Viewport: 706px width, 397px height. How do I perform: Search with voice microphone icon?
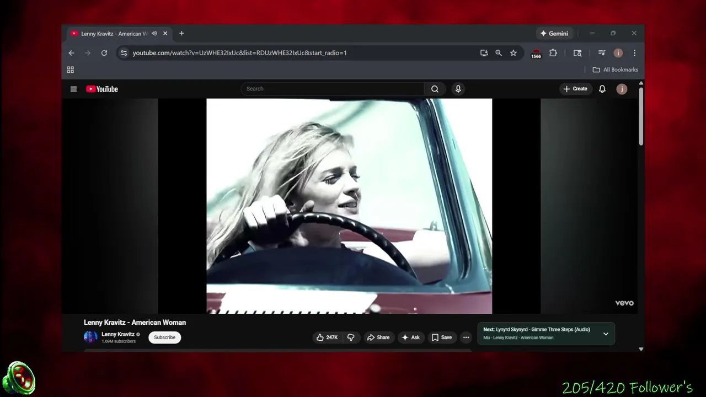point(458,89)
